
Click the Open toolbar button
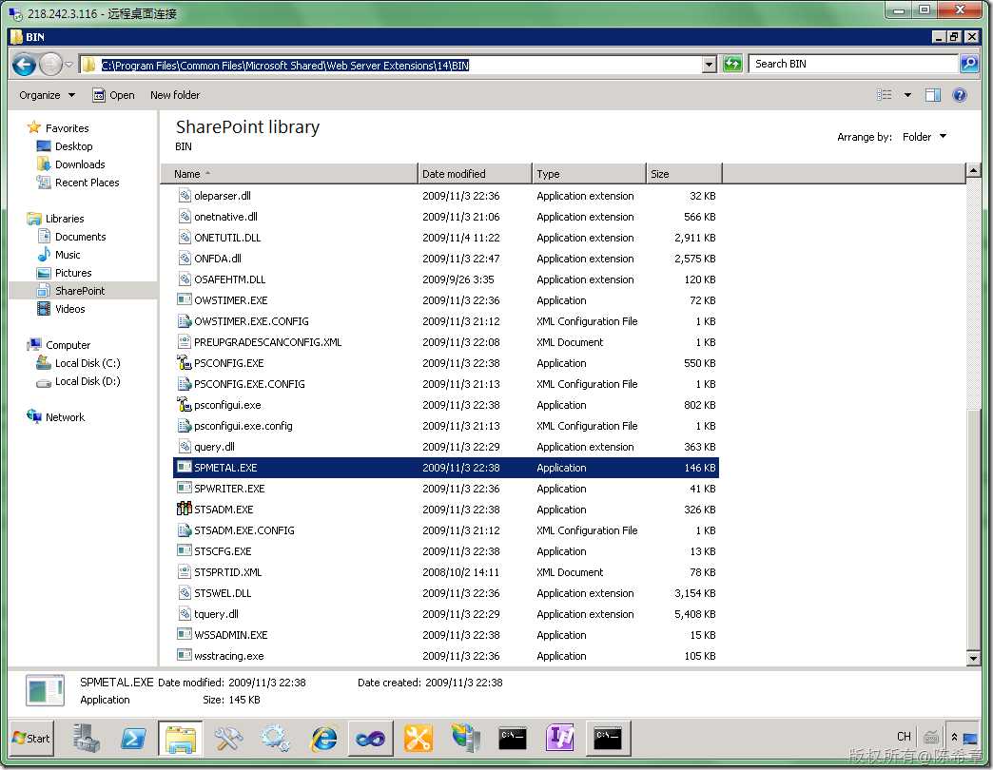(x=113, y=95)
